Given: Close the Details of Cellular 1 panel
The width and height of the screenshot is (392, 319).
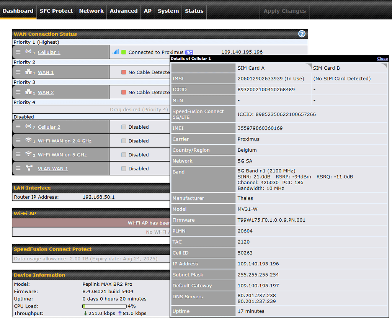Looking at the screenshot, I should tap(382, 58).
